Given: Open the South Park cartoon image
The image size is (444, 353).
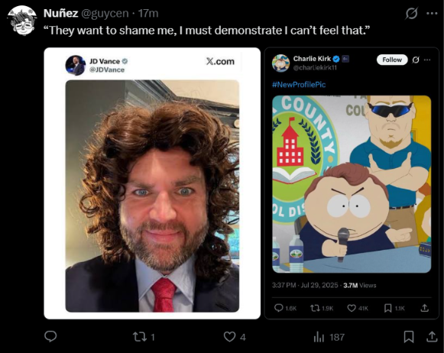Looking at the screenshot, I should tap(352, 184).
